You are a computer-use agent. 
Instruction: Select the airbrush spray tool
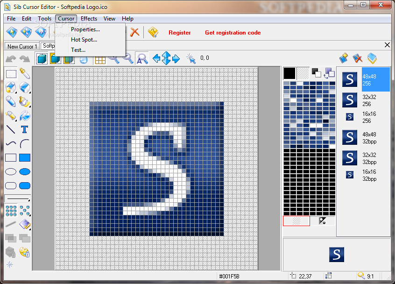(x=11, y=116)
